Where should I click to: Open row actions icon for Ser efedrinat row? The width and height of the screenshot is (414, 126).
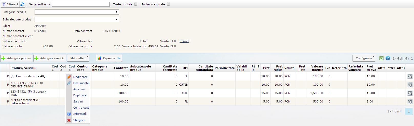pyautogui.click(x=410, y=101)
